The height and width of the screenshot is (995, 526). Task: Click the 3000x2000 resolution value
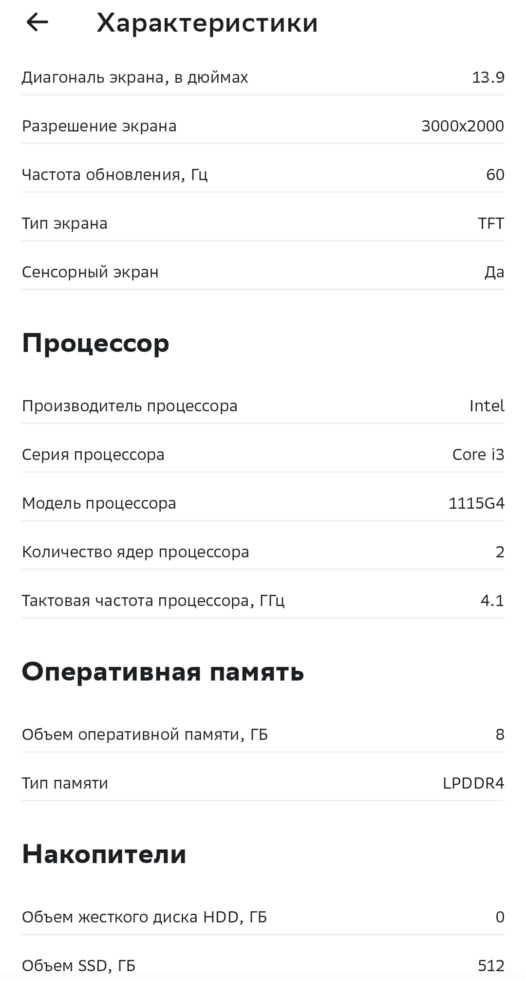point(462,126)
